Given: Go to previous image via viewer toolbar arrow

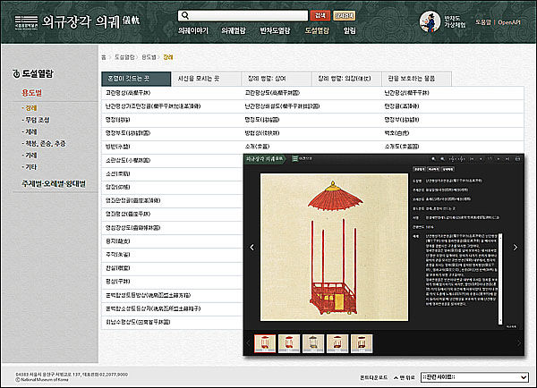Looking at the screenshot, I should [481, 159].
